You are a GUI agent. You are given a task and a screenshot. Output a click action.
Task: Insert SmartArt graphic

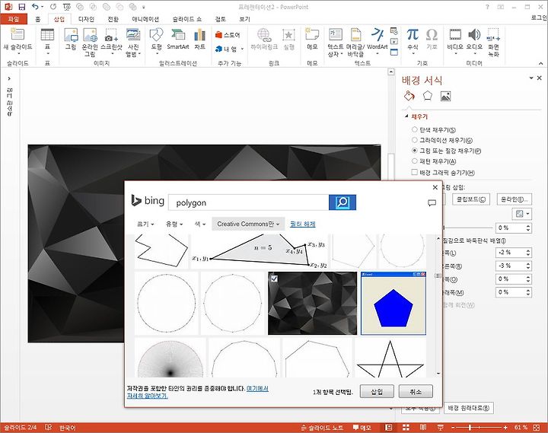coord(178,39)
